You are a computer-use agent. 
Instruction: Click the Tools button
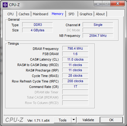tap(63, 120)
